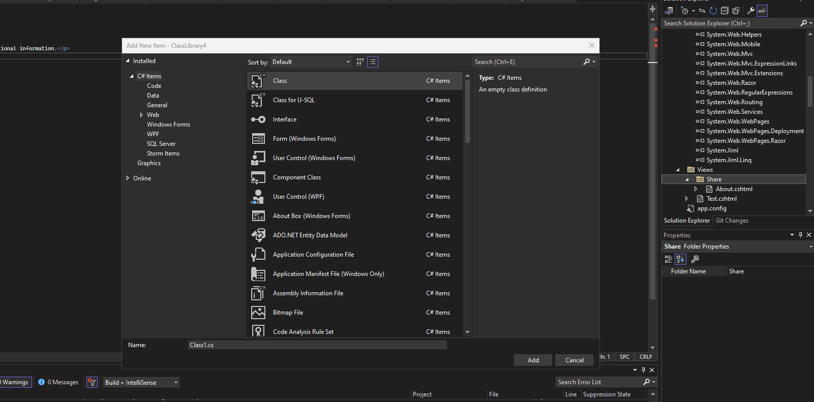
Task: Toggle the Warnings filter in Error List
Action: [x=15, y=382]
